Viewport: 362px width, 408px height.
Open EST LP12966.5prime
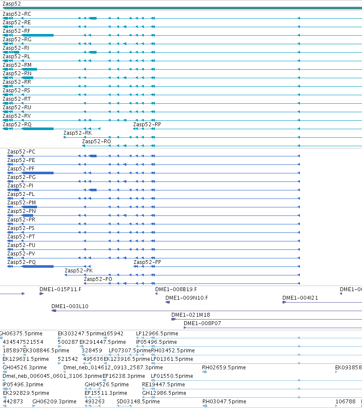(157, 334)
